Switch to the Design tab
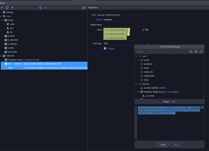The height and width of the screenshot is (151, 209). (x=166, y=102)
